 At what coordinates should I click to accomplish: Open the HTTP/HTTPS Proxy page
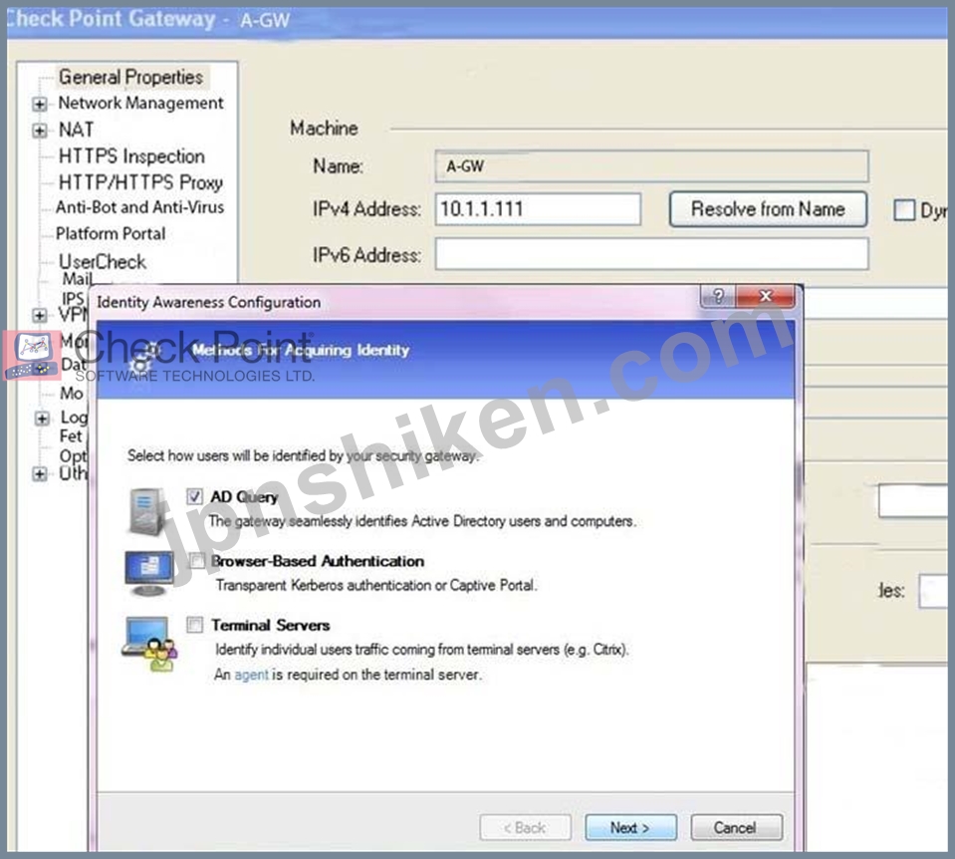coord(140,182)
